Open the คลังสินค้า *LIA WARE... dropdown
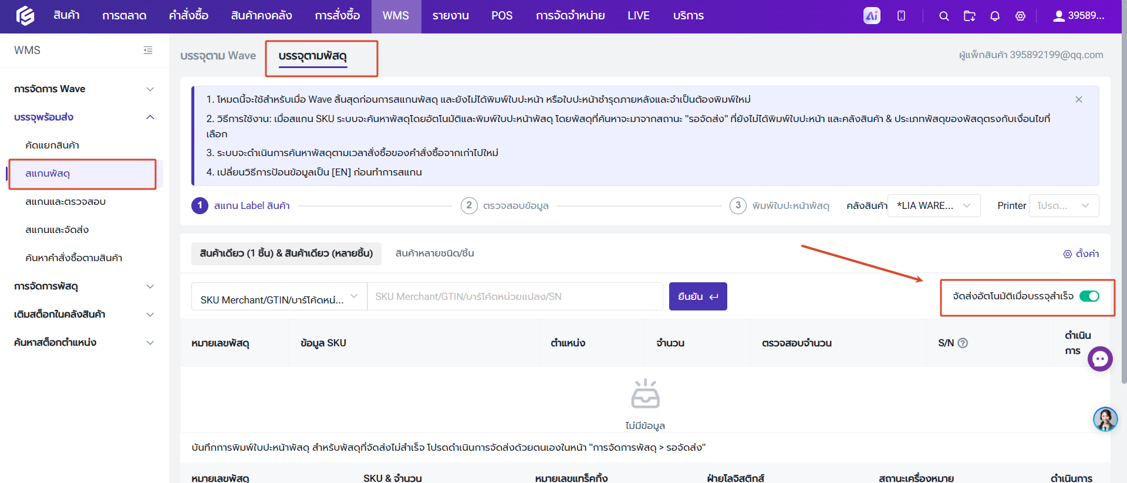This screenshot has height=483, width=1127. pyautogui.click(x=934, y=205)
